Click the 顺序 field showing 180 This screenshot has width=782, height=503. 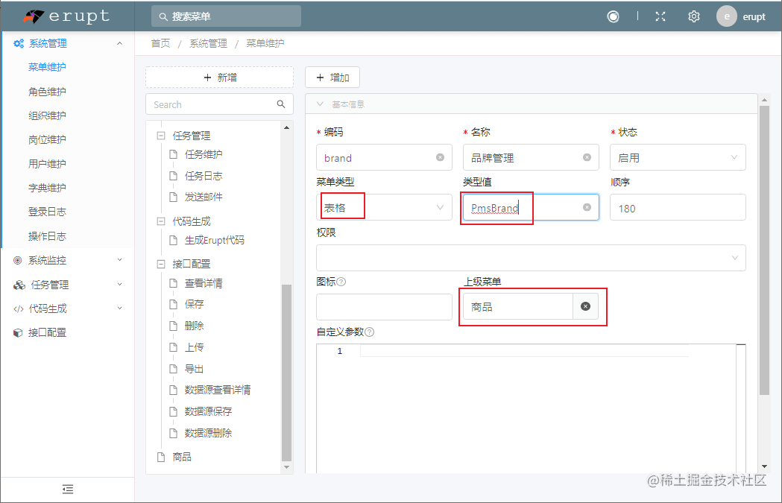coord(678,207)
